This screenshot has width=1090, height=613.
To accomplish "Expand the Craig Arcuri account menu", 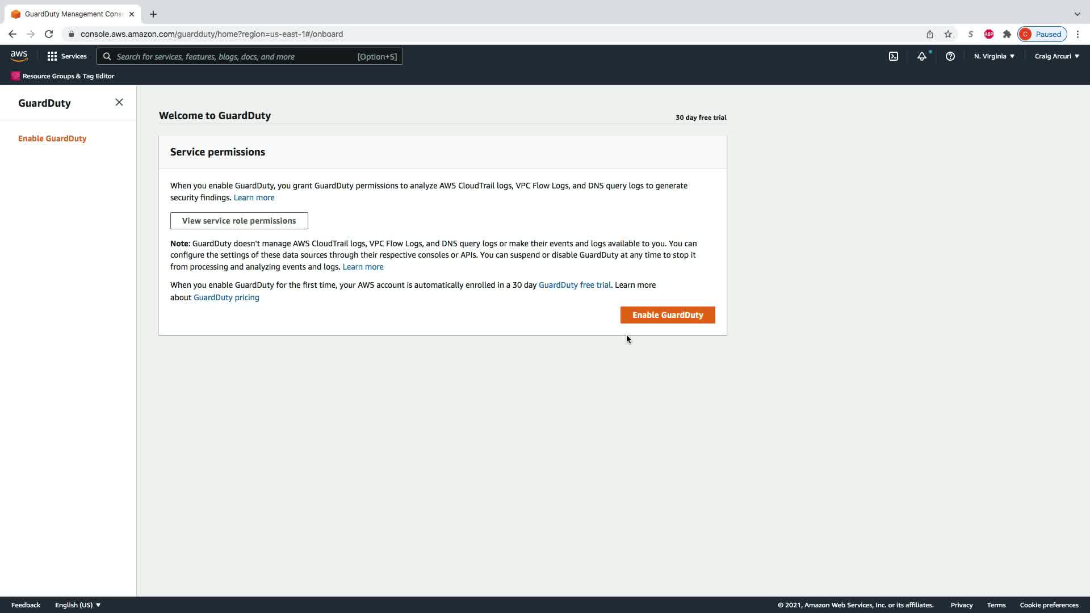I will coord(1057,56).
